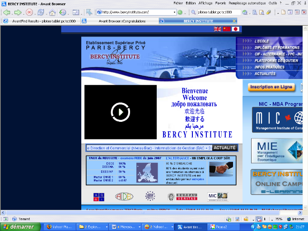Select the Chinese flag language icon
The height and width of the screenshot is (231, 308).
pyautogui.click(x=226, y=29)
